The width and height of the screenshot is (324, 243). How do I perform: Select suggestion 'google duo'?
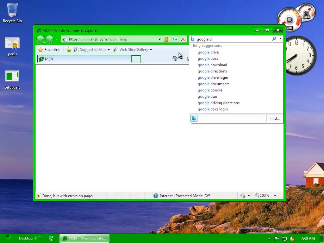(x=207, y=97)
